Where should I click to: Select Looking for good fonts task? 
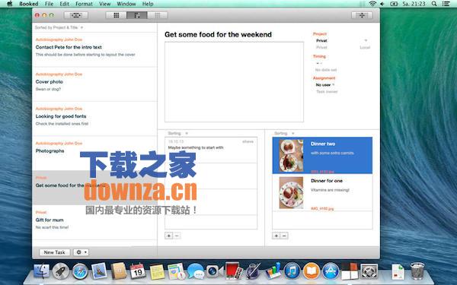(94, 119)
